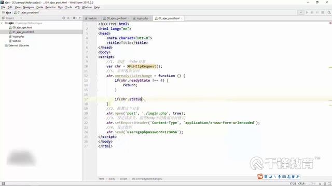This screenshot has width=332, height=186.
Task: Open the Edit menu
Action: click(x=10, y=7)
